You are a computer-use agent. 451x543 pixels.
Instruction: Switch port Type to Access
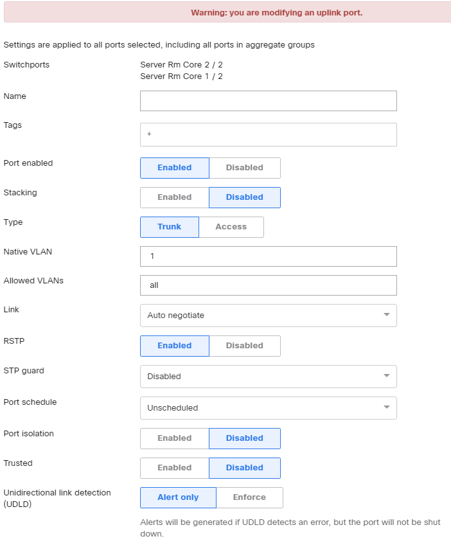pyautogui.click(x=231, y=227)
